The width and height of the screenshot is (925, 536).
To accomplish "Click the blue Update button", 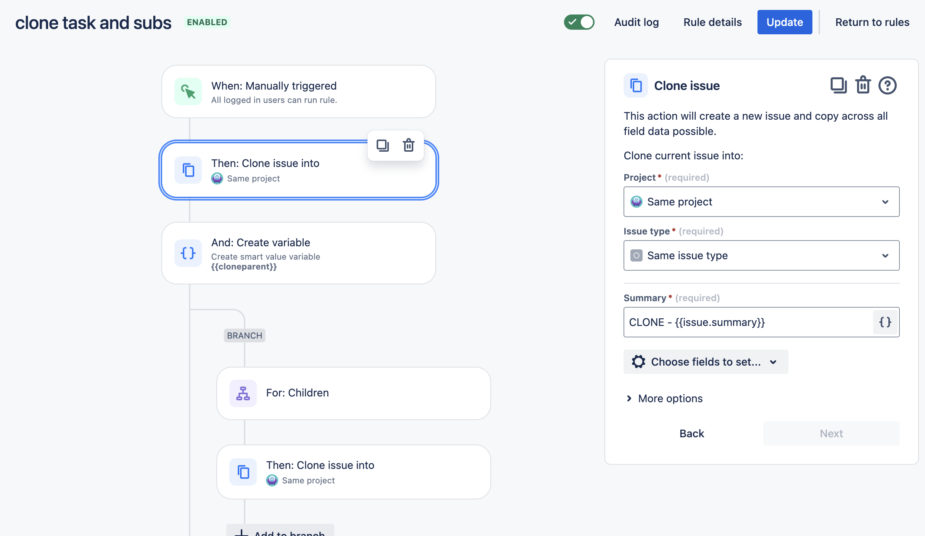I will 785,22.
